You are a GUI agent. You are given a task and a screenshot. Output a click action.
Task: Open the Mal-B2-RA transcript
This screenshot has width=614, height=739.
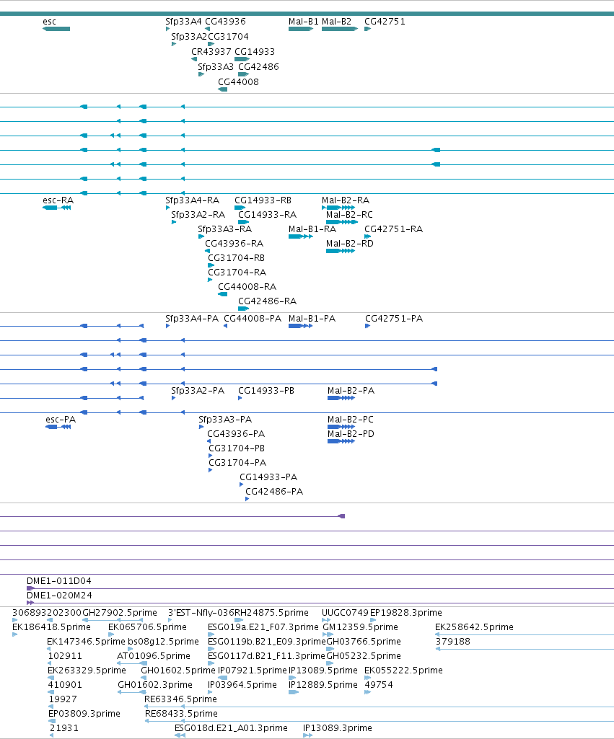[346, 200]
